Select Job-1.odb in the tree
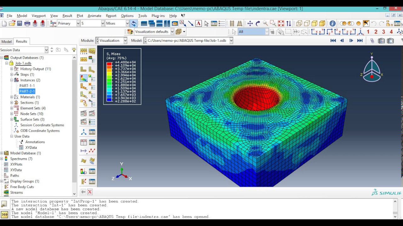The width and height of the screenshot is (403, 226). click(x=23, y=63)
